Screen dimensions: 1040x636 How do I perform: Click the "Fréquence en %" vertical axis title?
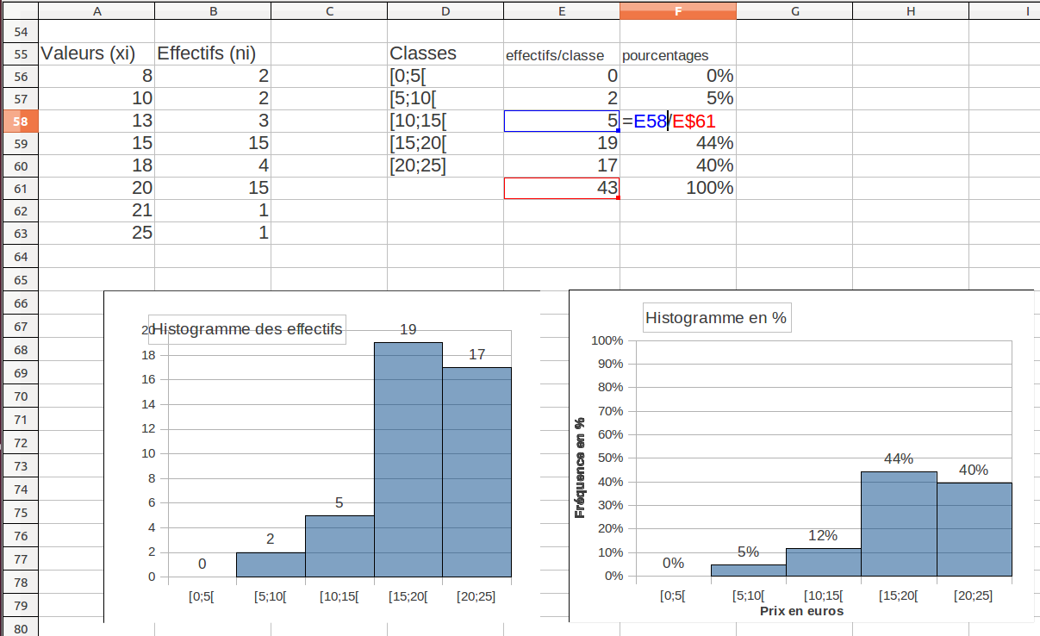(580, 468)
